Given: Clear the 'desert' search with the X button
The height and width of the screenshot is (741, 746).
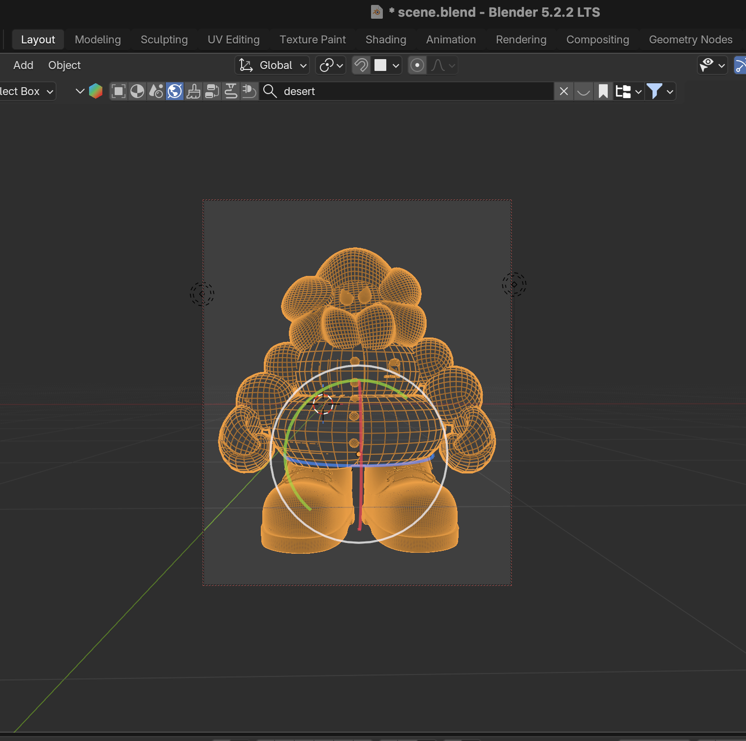Looking at the screenshot, I should [564, 91].
